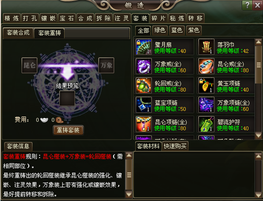The image size is (263, 201).
Task: Filter items by 紫色 purple quality
Action: coord(194,30)
